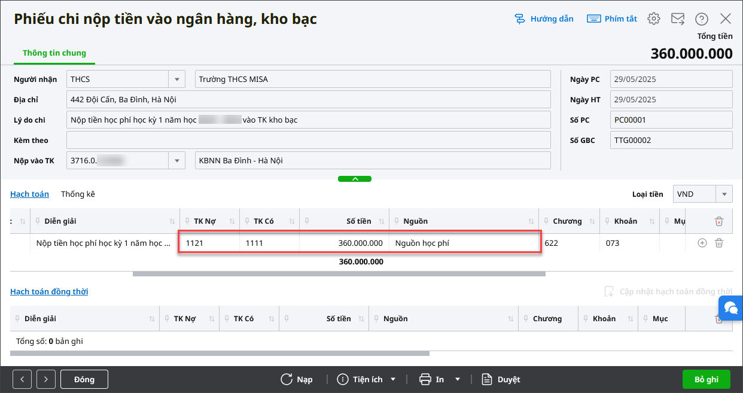Image resolution: width=743 pixels, height=393 pixels.
Task: Open the Hướng dẫn guide link
Action: (544, 19)
